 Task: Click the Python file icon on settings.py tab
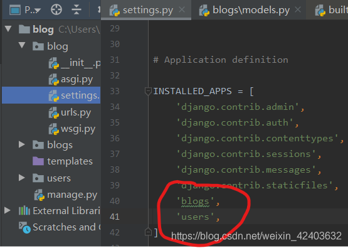(x=115, y=11)
